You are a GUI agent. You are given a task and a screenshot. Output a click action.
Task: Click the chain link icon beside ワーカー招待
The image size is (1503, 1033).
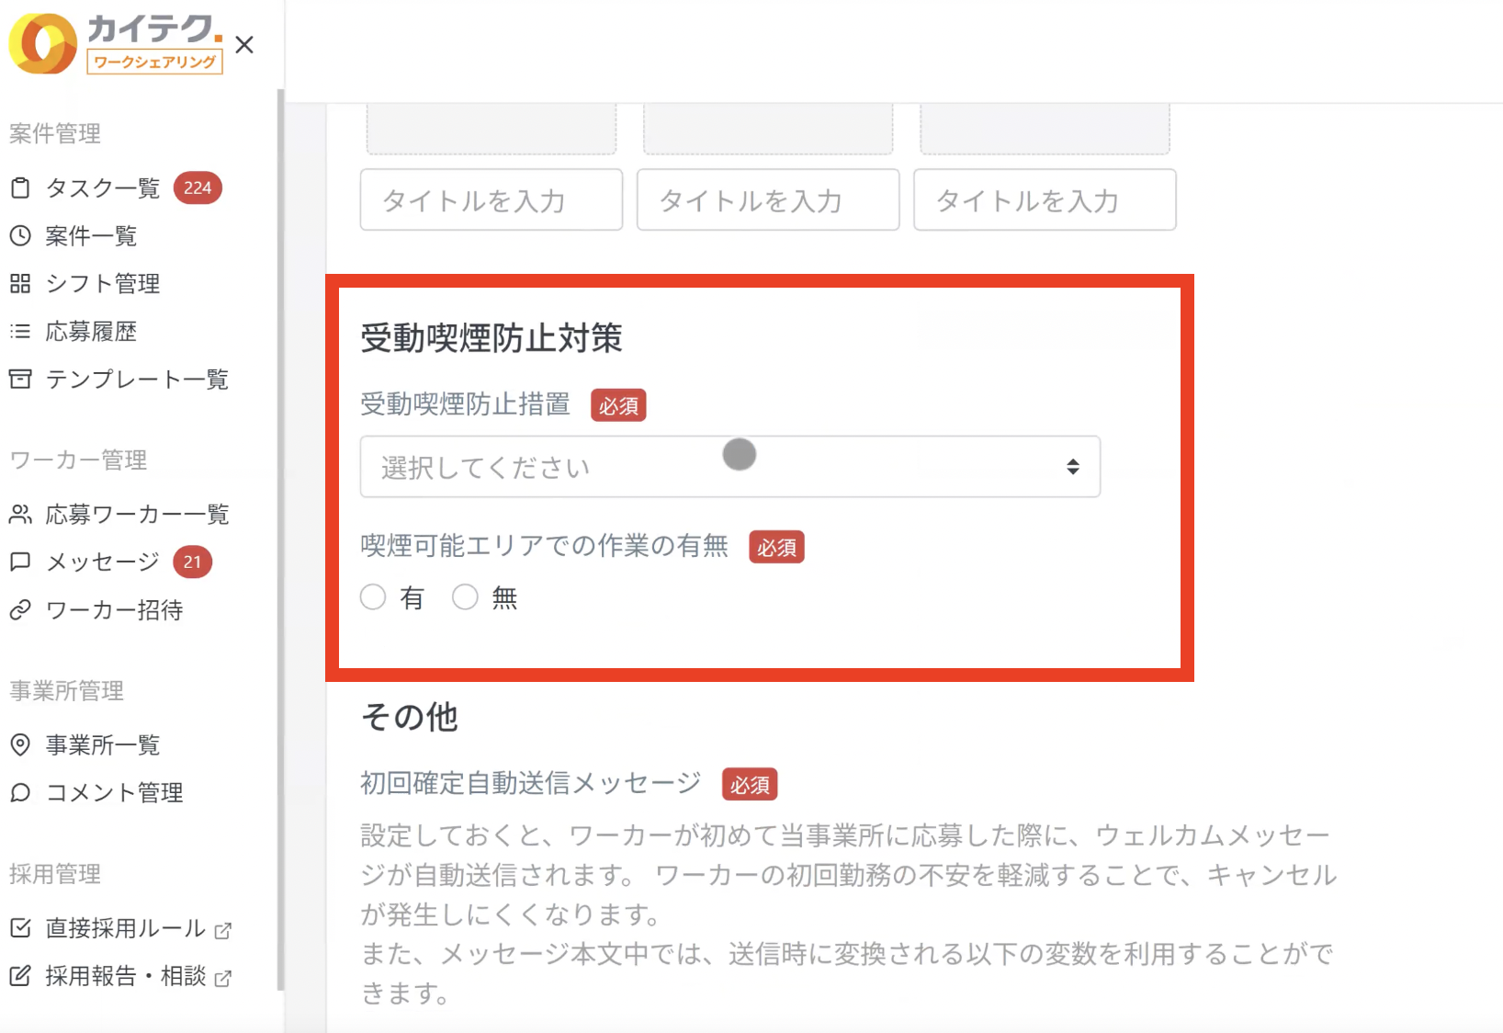pyautogui.click(x=20, y=609)
